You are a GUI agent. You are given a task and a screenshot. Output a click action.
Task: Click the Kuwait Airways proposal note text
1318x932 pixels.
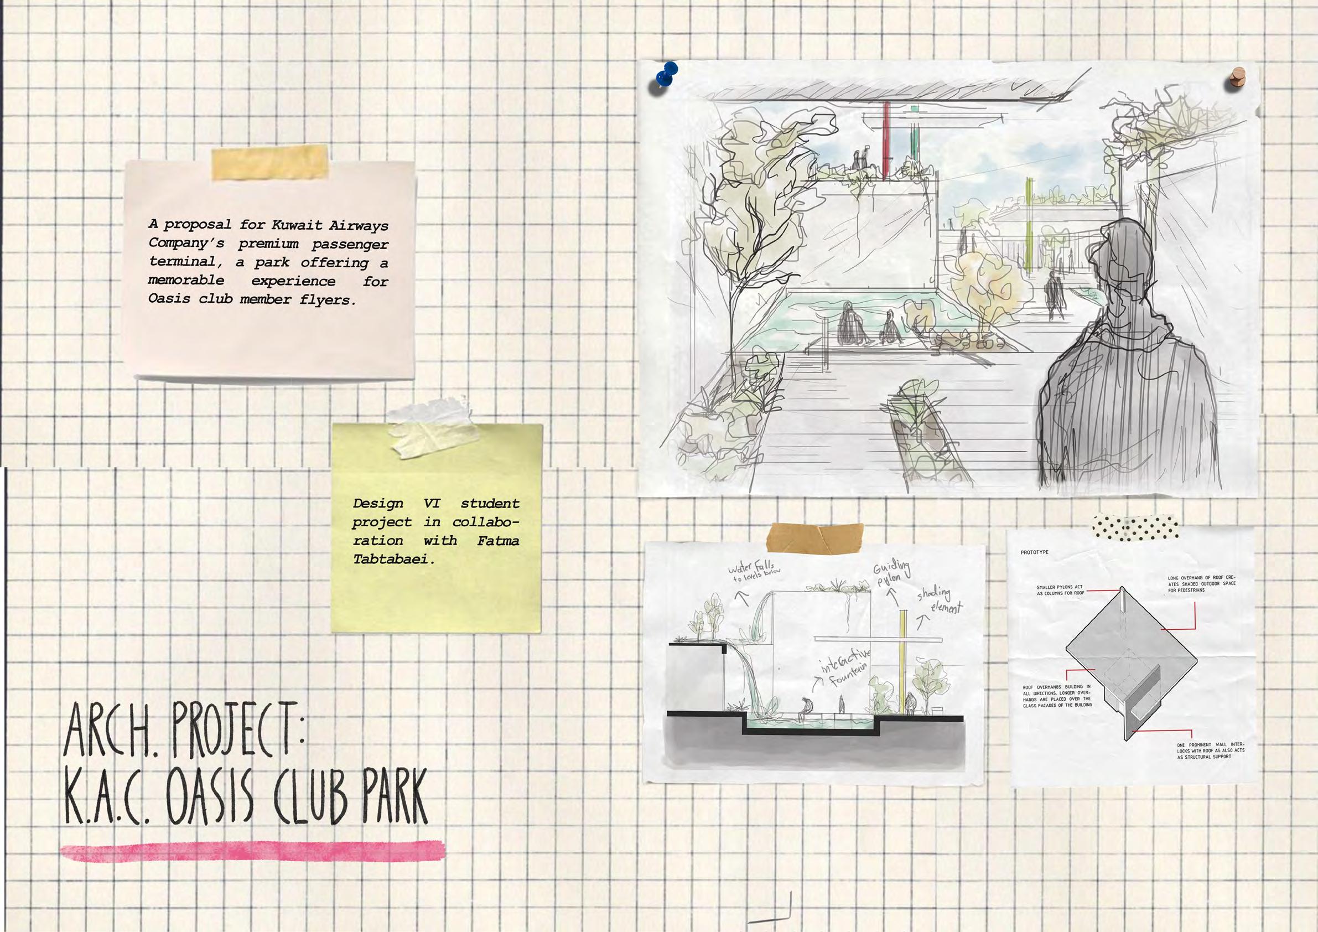(x=268, y=262)
